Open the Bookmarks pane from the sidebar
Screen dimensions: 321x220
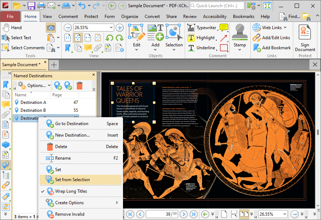click(x=5, y=85)
